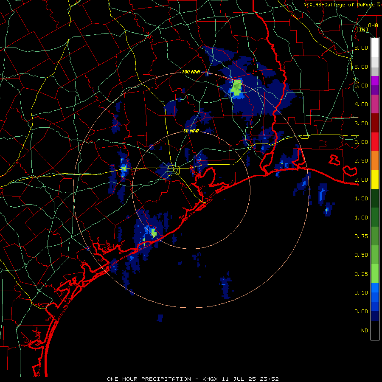Click the 6.00 legend value

point(361,67)
